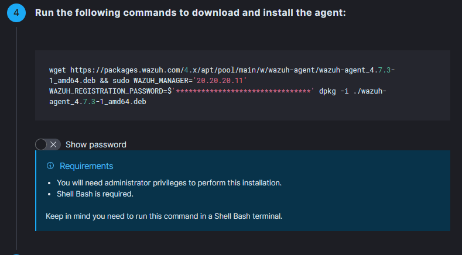Click the 'Show password' label text
Image resolution: width=462 pixels, height=255 pixels.
(x=96, y=144)
